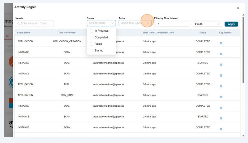This screenshot has width=248, height=143.
Task: Click the Activity Logs info icon
Action: (x=35, y=7)
